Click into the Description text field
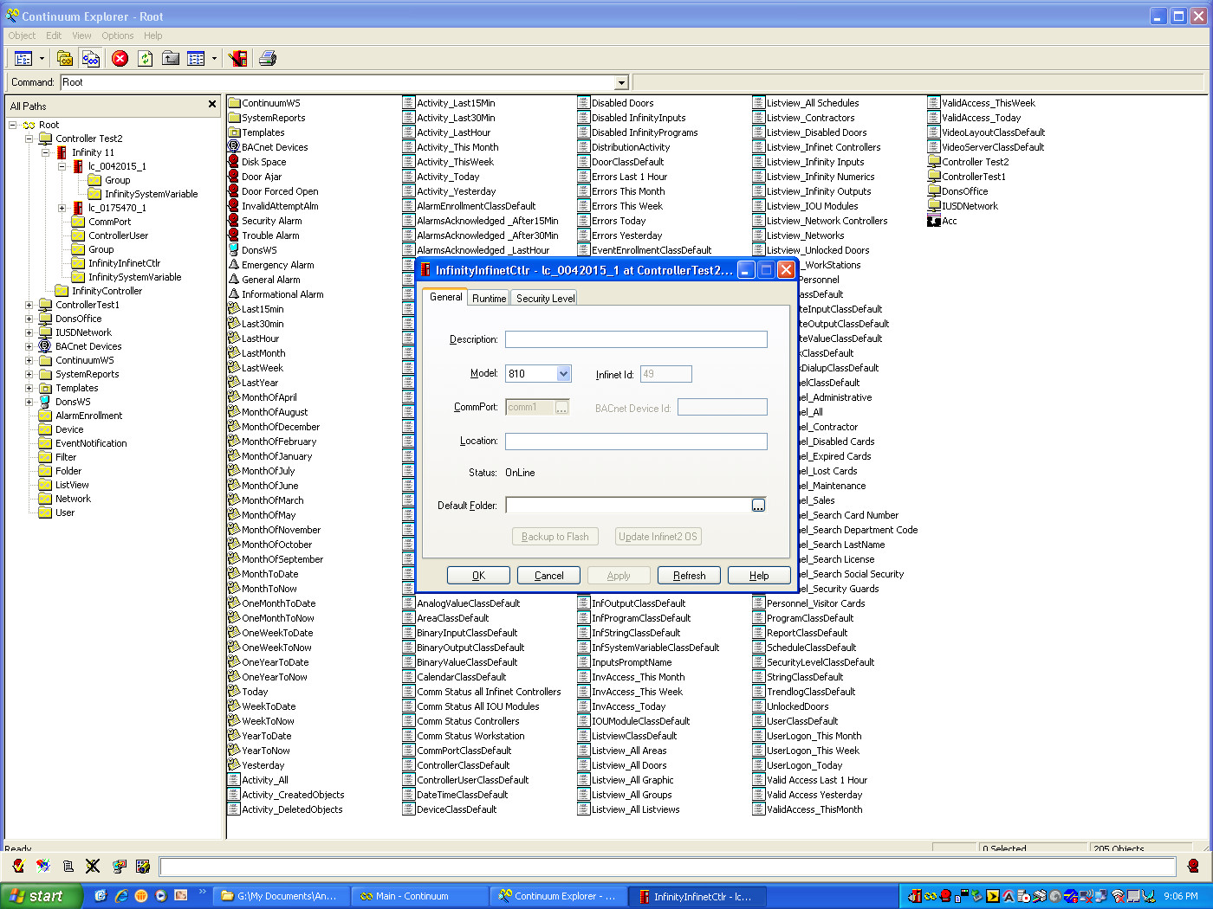This screenshot has width=1213, height=909. (x=636, y=338)
